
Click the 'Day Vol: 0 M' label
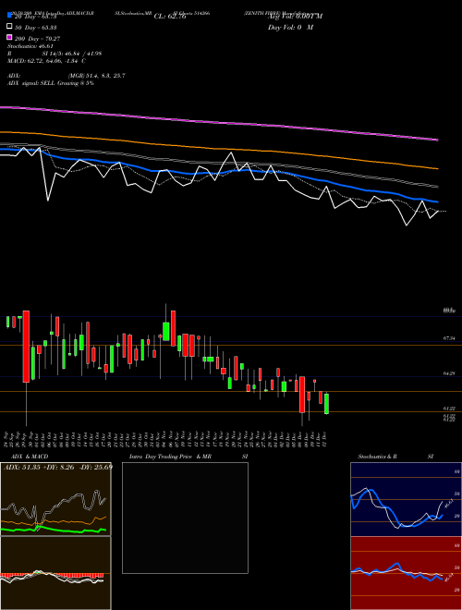point(290,28)
